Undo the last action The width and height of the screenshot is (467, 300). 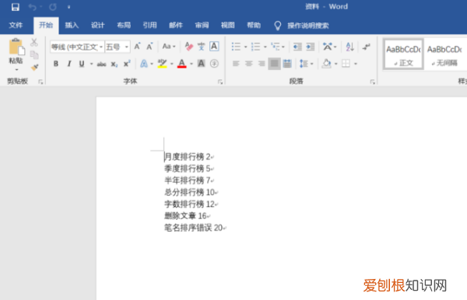[32, 7]
